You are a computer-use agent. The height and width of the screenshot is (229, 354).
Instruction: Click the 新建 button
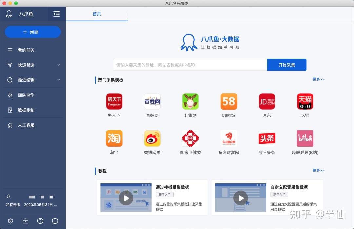click(x=33, y=32)
